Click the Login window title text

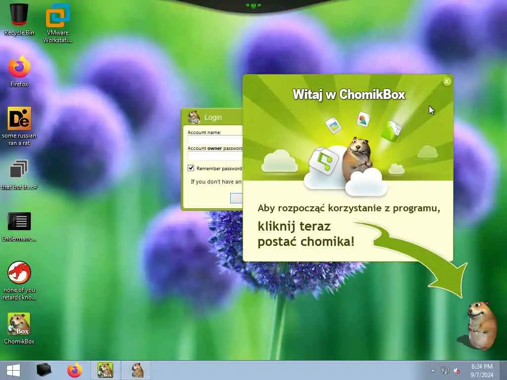point(213,117)
